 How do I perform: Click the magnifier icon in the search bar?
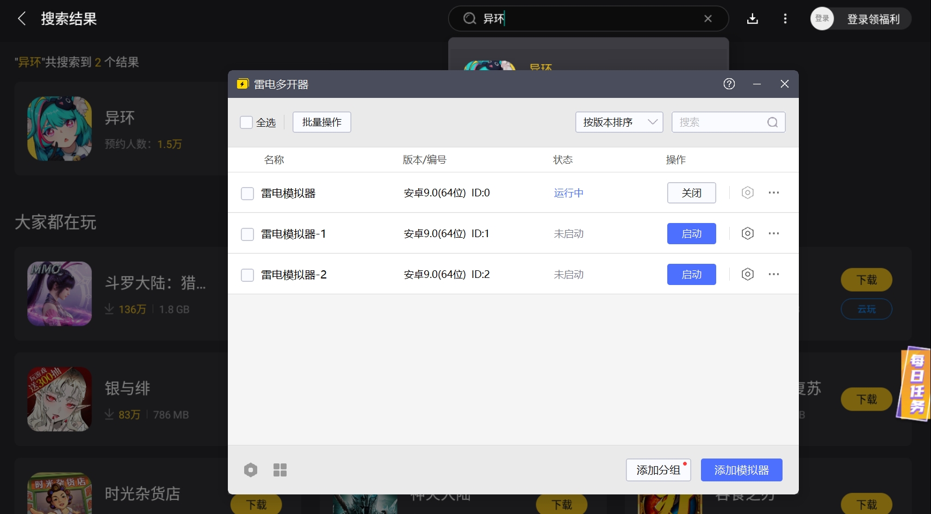(469, 18)
